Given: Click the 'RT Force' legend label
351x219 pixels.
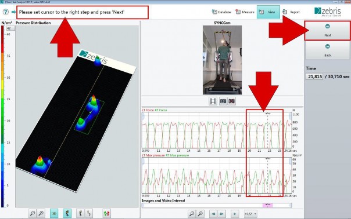Looking at the screenshot, I should tap(161, 110).
